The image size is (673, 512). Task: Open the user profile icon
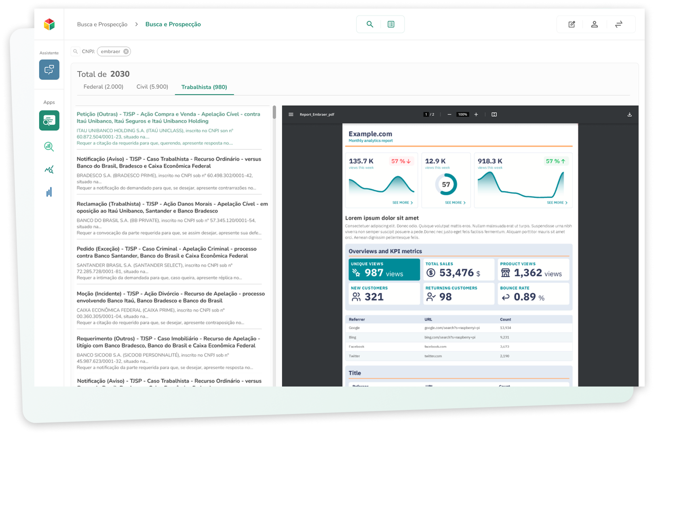click(594, 24)
